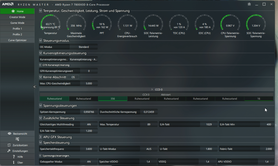Click the import/export icon below Basisansicht
The image size is (278, 166).
pos(17,139)
